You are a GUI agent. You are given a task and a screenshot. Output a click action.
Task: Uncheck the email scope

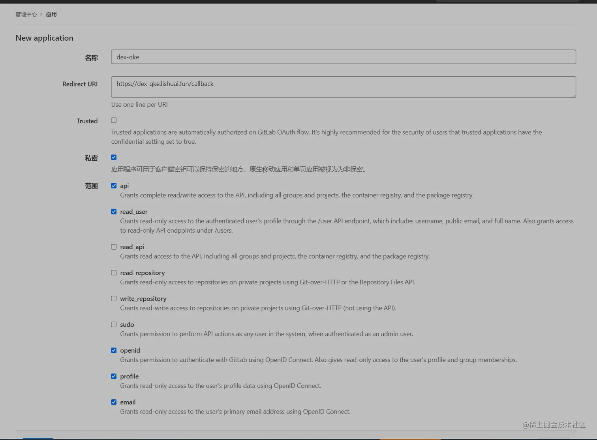(x=114, y=402)
